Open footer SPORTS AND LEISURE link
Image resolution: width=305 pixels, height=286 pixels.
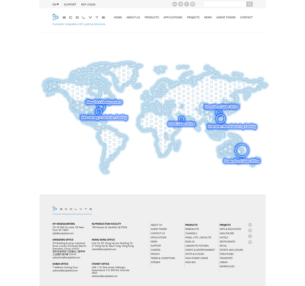(x=231, y=250)
